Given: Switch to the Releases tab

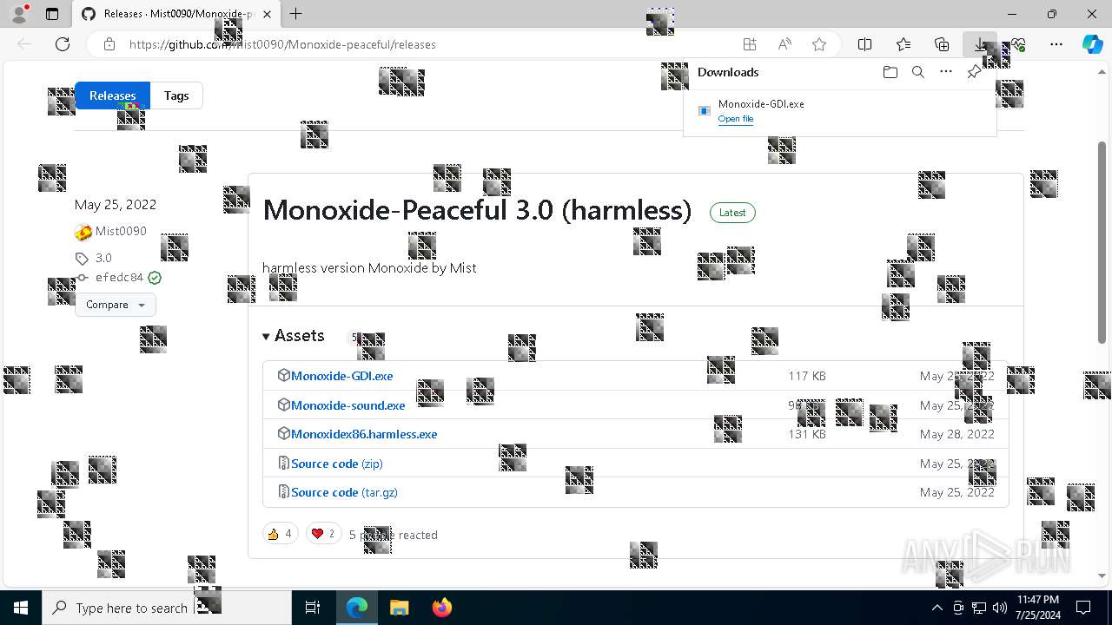Looking at the screenshot, I should pos(113,95).
